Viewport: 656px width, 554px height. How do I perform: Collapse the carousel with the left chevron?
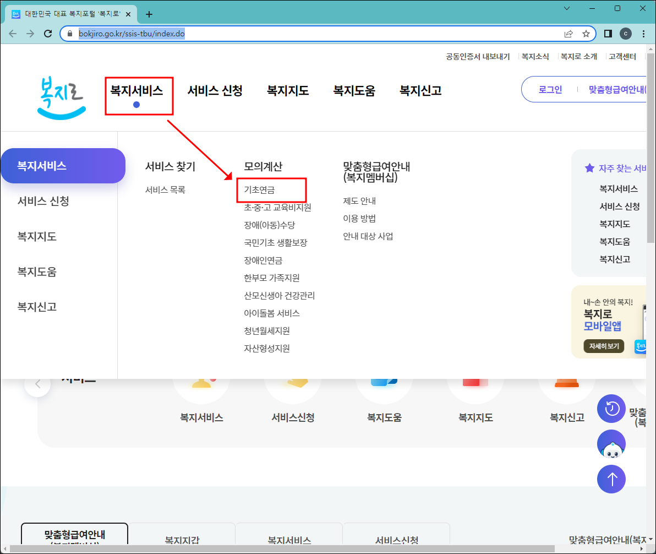click(37, 384)
